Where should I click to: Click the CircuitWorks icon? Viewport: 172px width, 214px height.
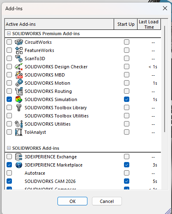(x=19, y=42)
